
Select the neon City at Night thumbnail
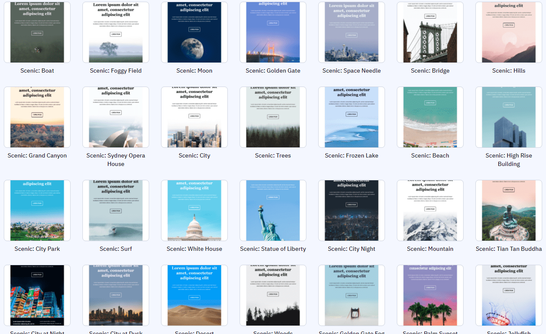[x=37, y=296]
